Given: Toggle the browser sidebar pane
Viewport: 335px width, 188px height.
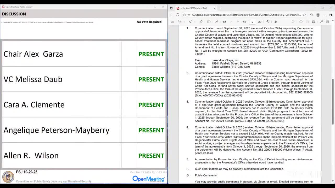Looking at the screenshot, I should tap(331, 15).
